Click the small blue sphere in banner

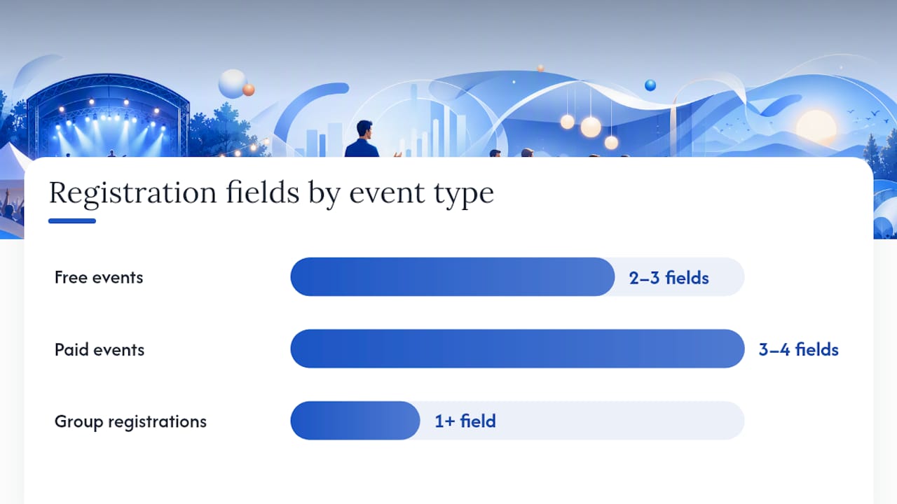(x=650, y=85)
